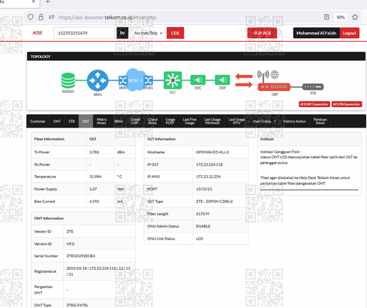The image size is (367, 308).
Task: Click the Logout button
Action: point(349,33)
